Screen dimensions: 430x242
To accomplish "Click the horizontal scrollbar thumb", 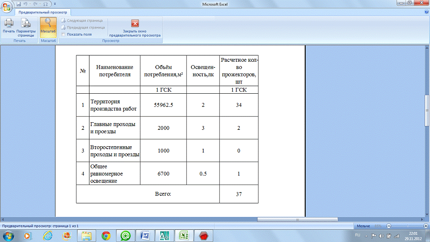I will 297,219.
